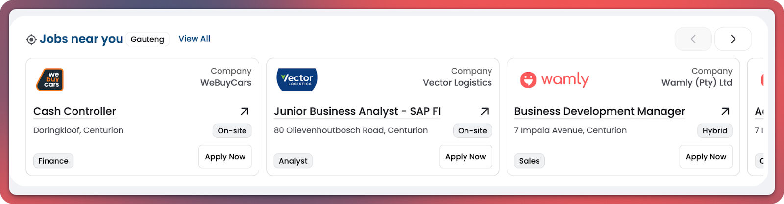
Task: Select the Analyst category tag
Action: (x=293, y=161)
